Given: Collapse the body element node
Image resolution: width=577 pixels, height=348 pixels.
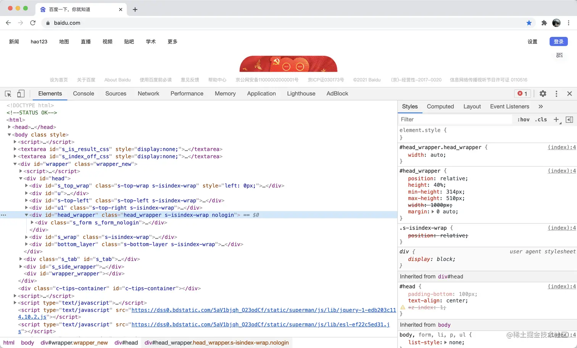Looking at the screenshot, I should coord(9,135).
